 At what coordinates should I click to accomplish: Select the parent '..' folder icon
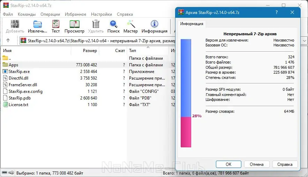[x=5, y=58]
